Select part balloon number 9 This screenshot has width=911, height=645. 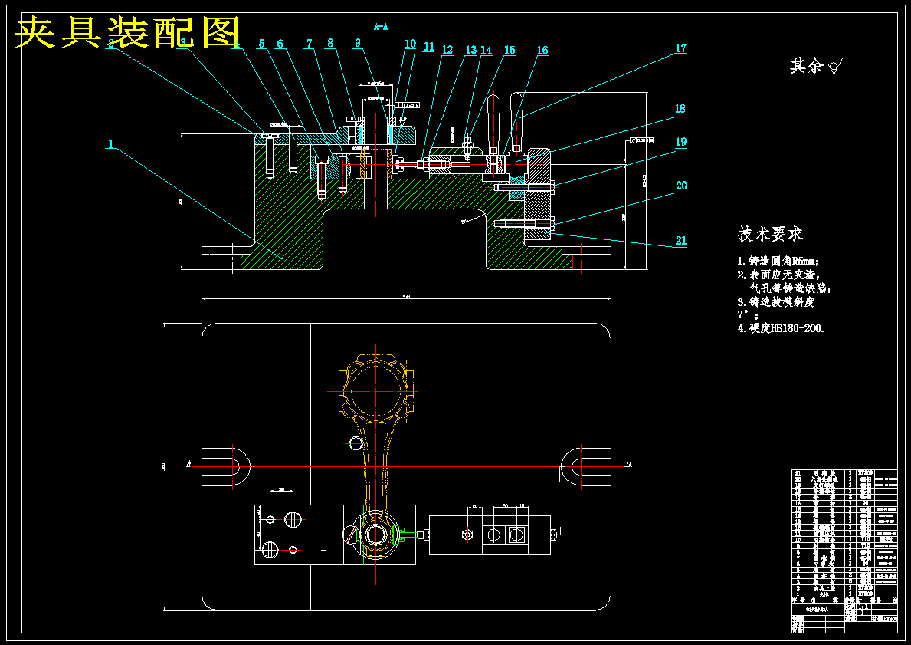click(358, 42)
